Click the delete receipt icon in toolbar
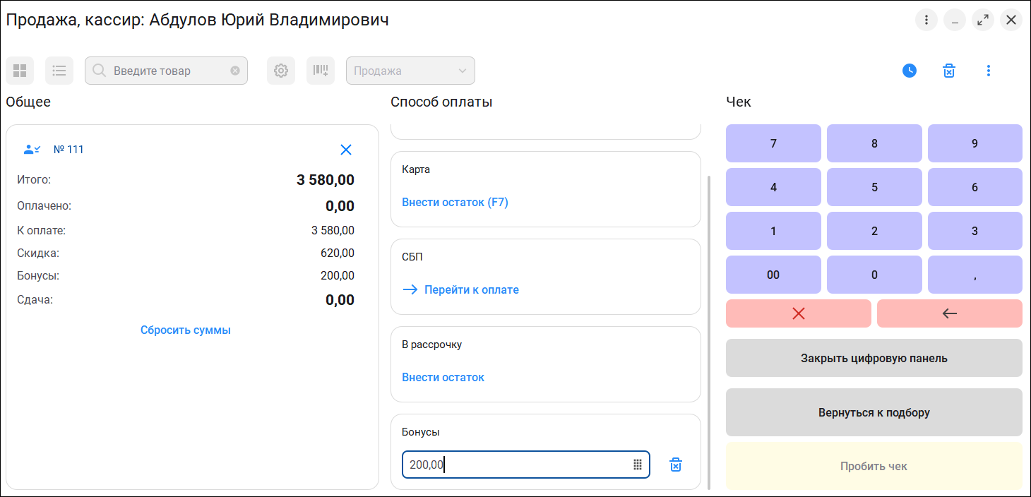The height and width of the screenshot is (497, 1031). click(949, 71)
